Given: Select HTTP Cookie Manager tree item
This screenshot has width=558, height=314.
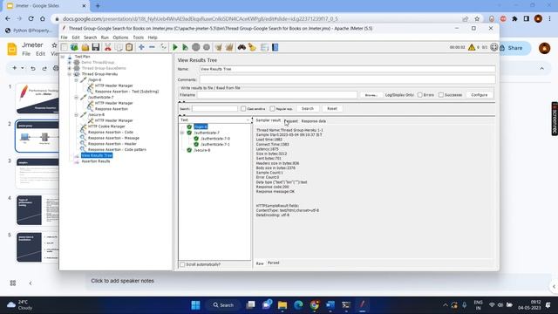Looking at the screenshot, I should coord(106,126).
